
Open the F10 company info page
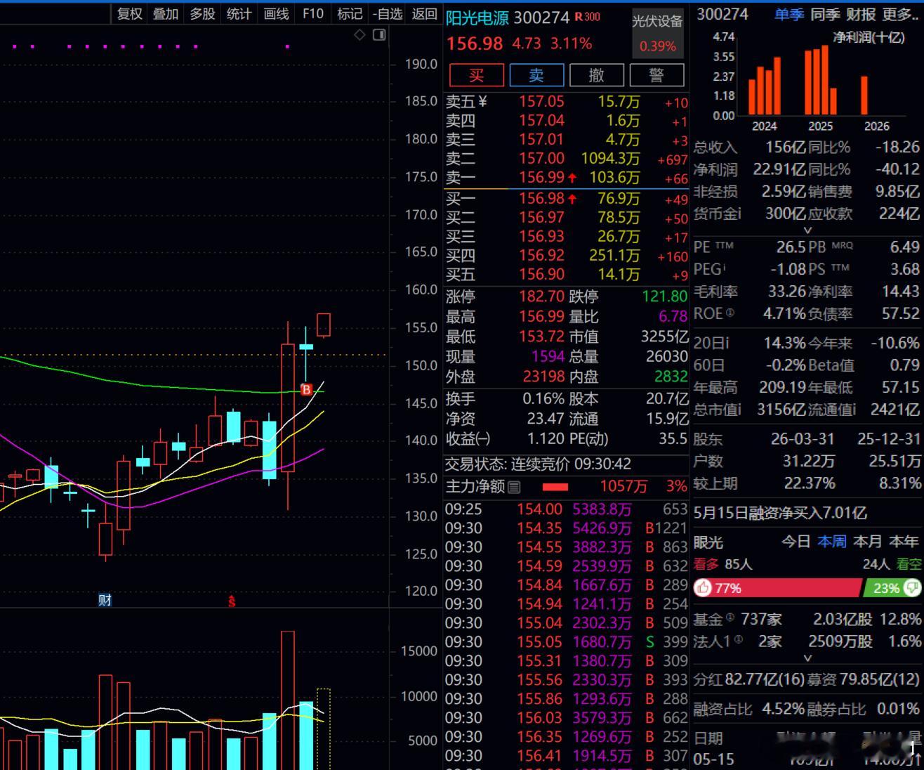pos(313,14)
